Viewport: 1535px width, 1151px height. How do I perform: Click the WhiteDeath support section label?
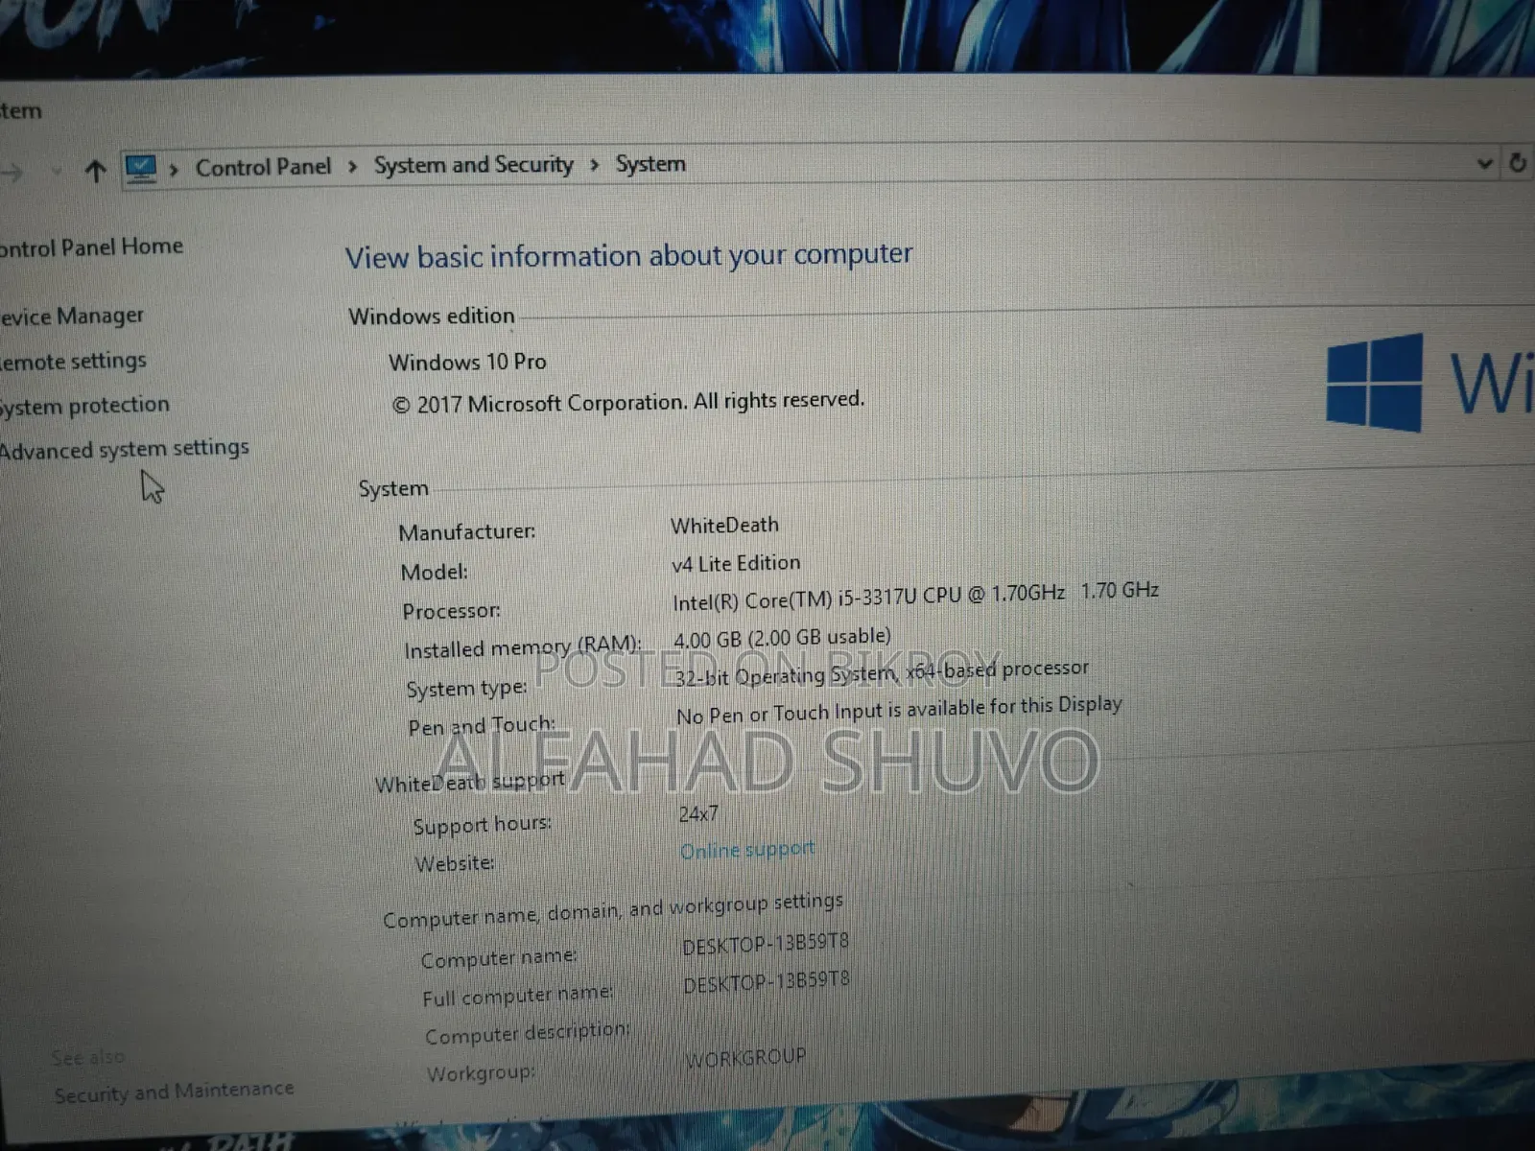469,783
